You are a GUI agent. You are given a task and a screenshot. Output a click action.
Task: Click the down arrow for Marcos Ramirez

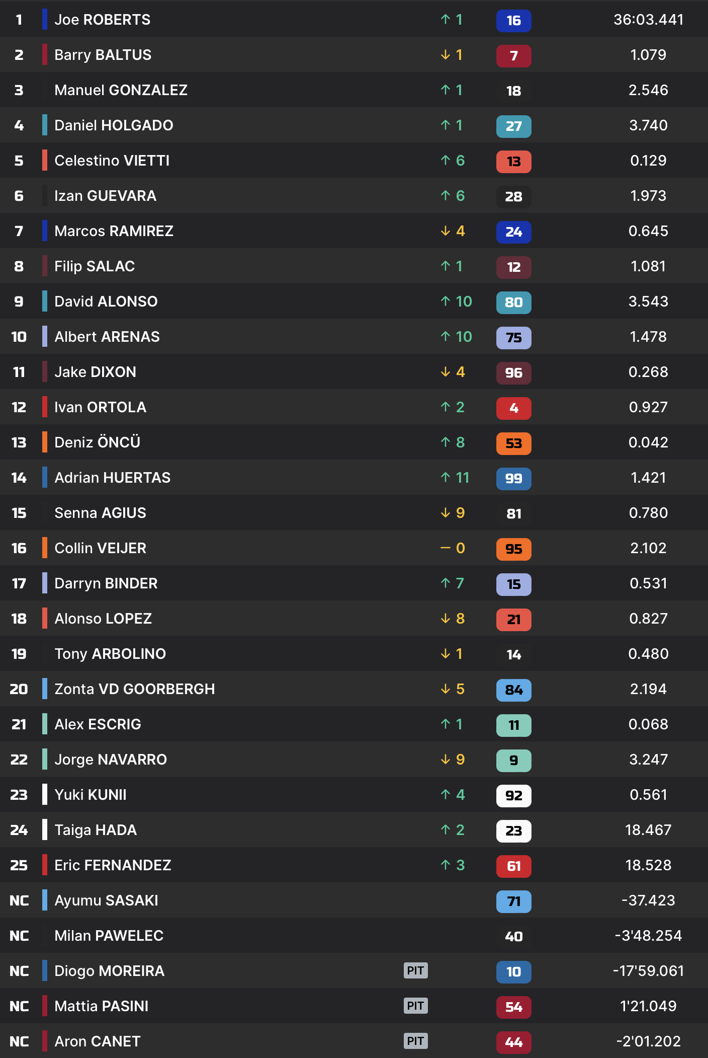point(452,231)
